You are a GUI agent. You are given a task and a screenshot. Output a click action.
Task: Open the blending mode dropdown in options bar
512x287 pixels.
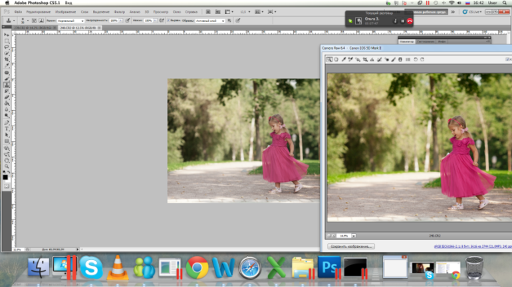[x=70, y=21]
